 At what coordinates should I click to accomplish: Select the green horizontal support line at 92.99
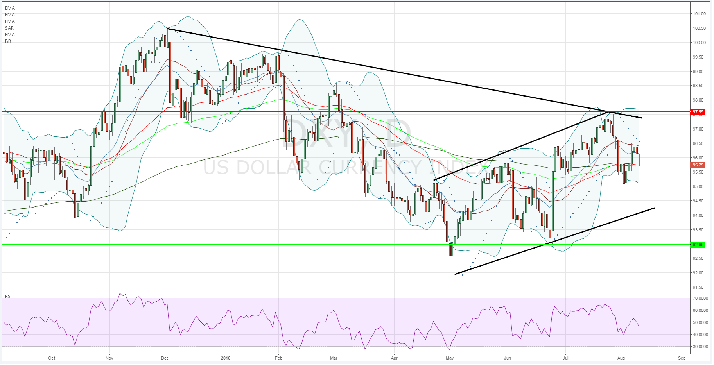[x=346, y=245]
